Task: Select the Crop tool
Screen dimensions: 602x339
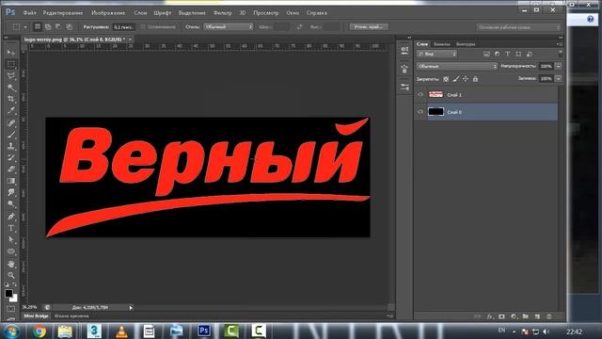Action: [x=11, y=99]
